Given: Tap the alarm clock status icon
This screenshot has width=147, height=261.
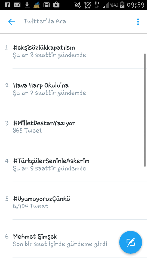Looking at the screenshot, I should (87, 5).
